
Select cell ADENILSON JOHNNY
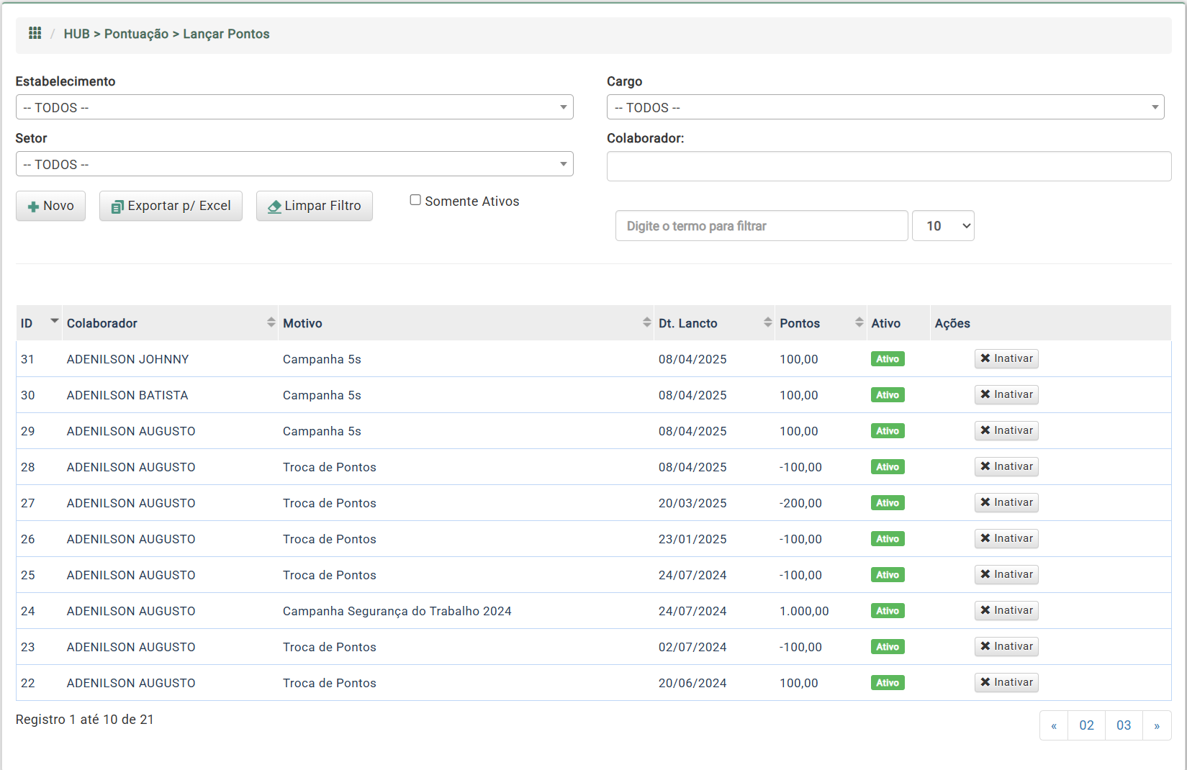point(127,359)
